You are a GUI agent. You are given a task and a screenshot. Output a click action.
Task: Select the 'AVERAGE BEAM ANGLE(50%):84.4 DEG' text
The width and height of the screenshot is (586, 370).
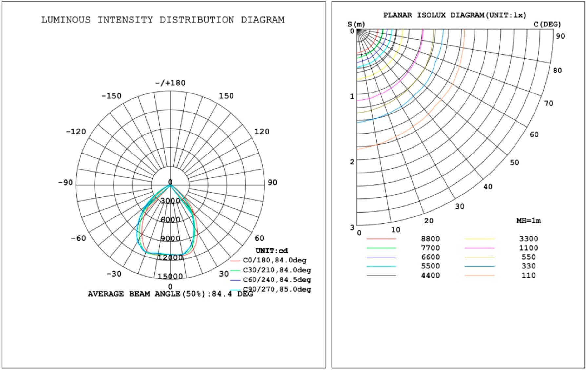[170, 294]
